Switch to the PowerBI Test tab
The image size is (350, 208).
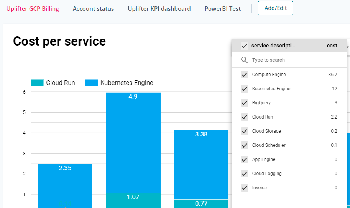[223, 9]
